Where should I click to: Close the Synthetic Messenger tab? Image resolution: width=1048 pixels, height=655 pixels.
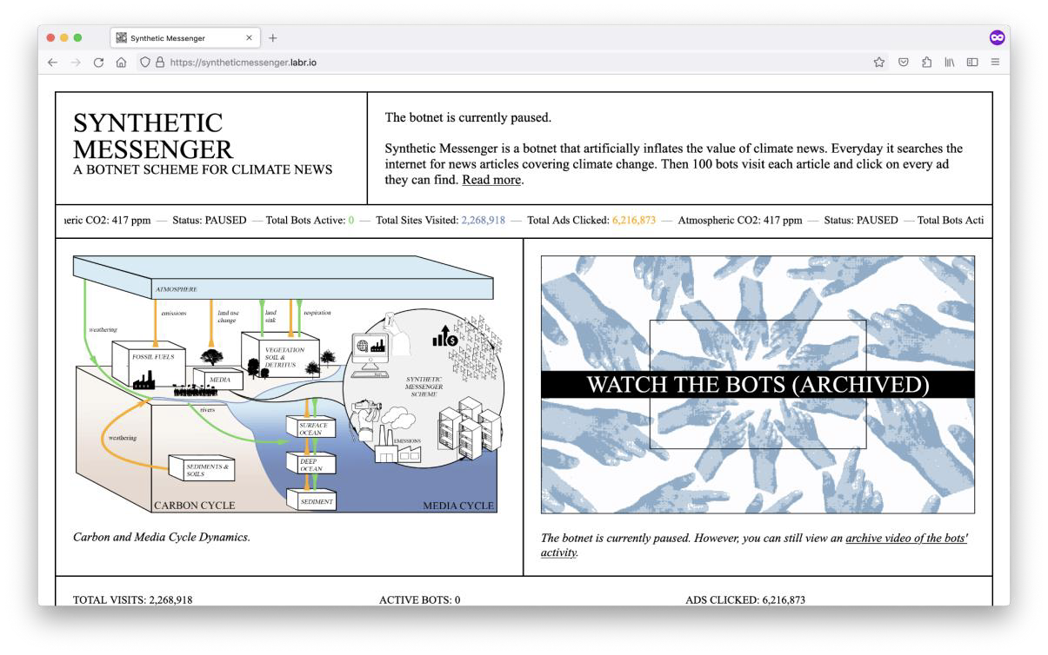[250, 38]
